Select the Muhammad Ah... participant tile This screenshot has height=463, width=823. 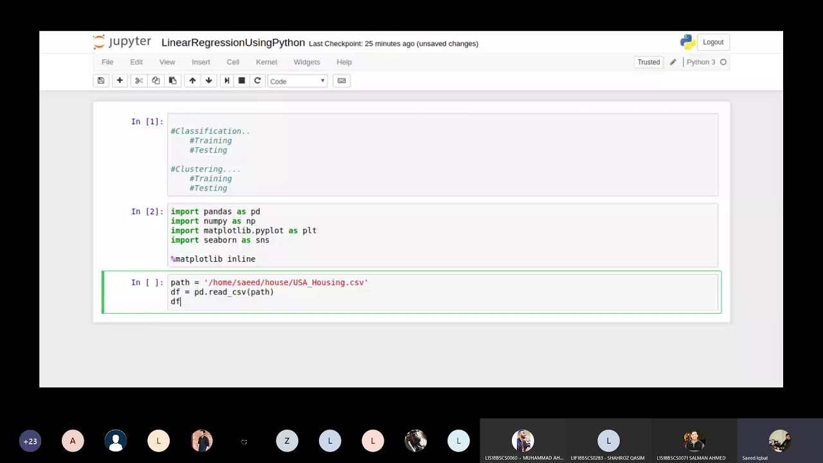pyautogui.click(x=523, y=441)
